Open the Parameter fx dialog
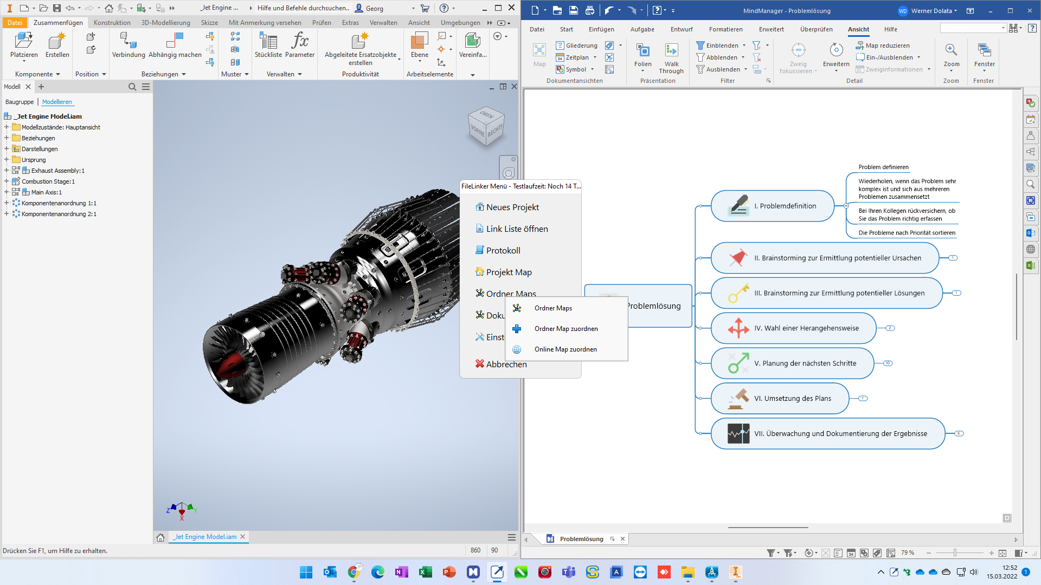This screenshot has height=585, width=1041. (300, 44)
